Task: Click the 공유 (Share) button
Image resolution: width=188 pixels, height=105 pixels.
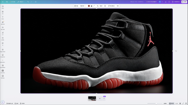Action: click(184, 2)
